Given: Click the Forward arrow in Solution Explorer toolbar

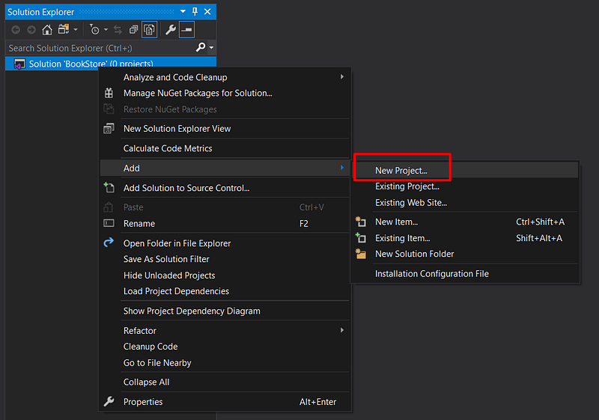Looking at the screenshot, I should [31, 30].
